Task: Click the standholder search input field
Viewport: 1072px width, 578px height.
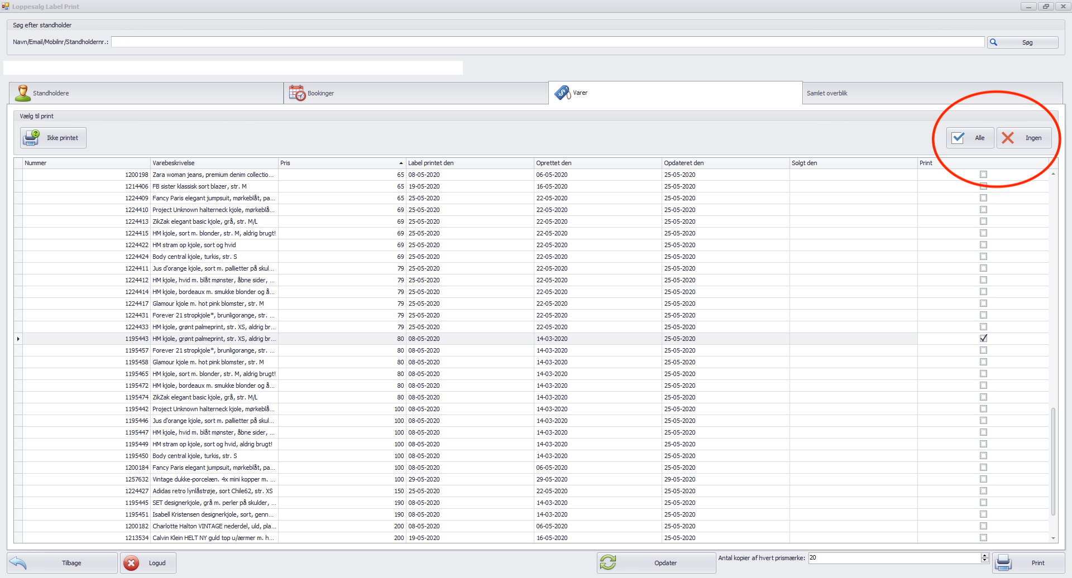Action: [548, 42]
